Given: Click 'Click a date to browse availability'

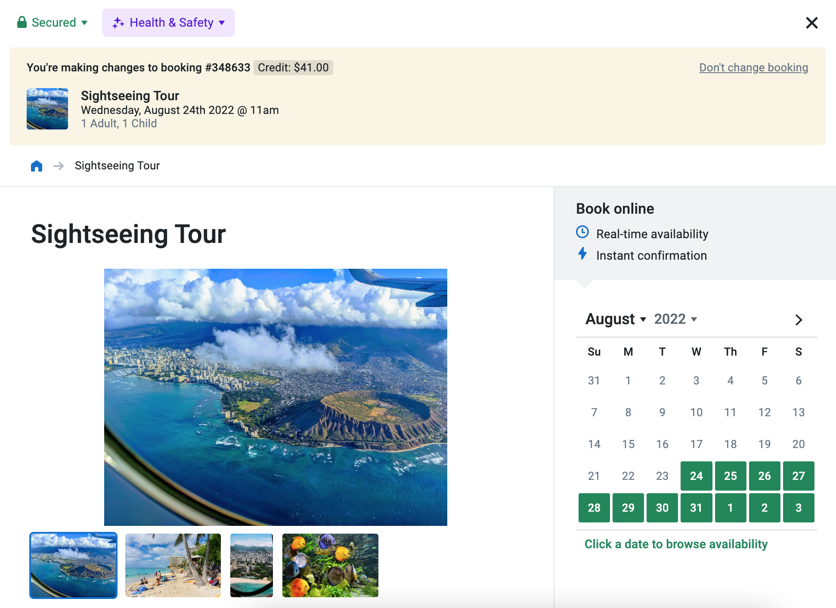Looking at the screenshot, I should click(676, 544).
